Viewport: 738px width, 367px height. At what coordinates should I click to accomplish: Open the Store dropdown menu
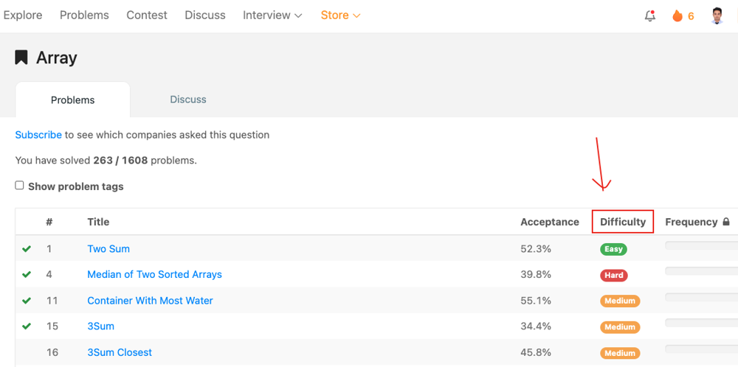pyautogui.click(x=340, y=15)
